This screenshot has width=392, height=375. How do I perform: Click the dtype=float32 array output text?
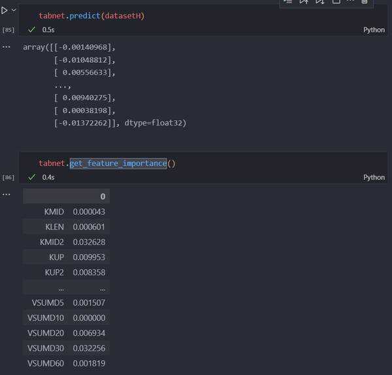tap(155, 123)
